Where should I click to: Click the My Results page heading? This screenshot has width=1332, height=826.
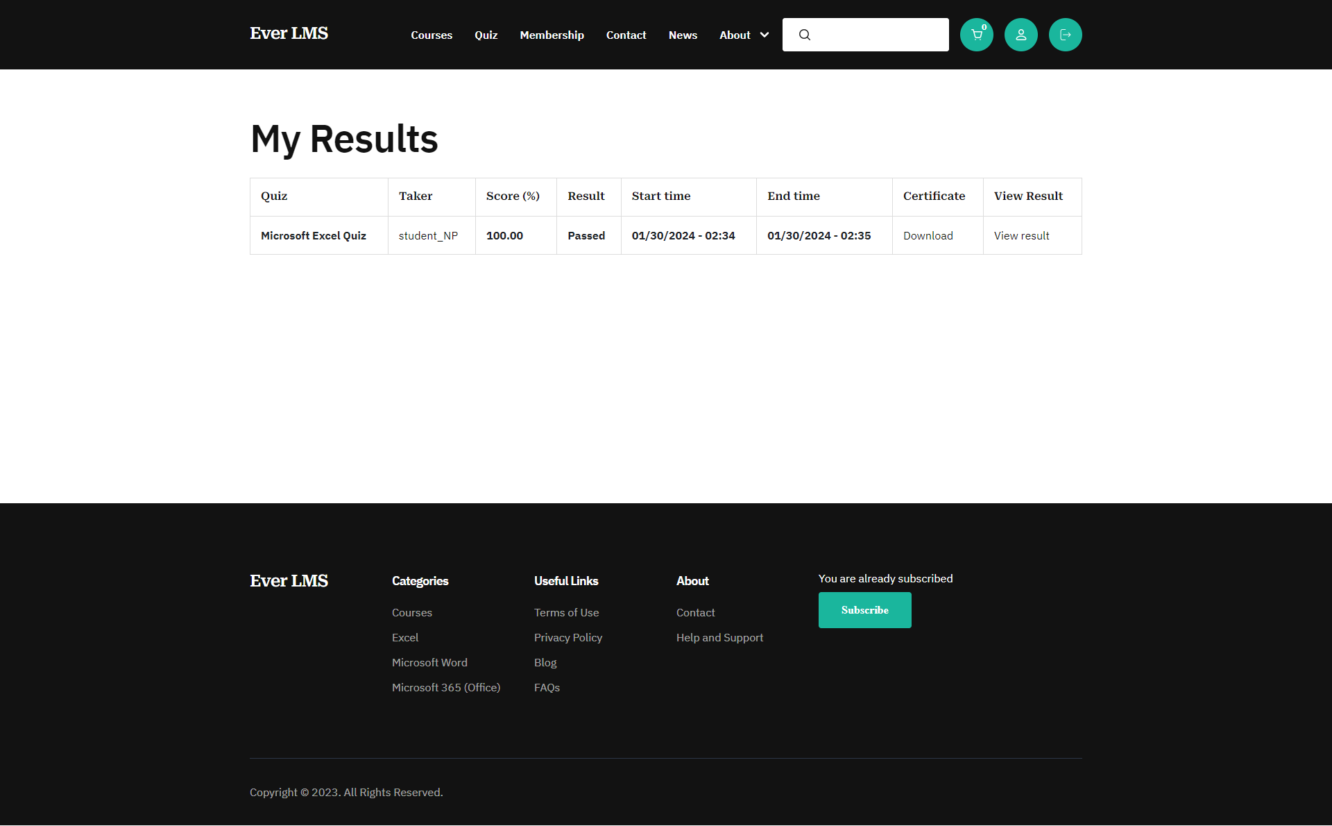tap(344, 139)
